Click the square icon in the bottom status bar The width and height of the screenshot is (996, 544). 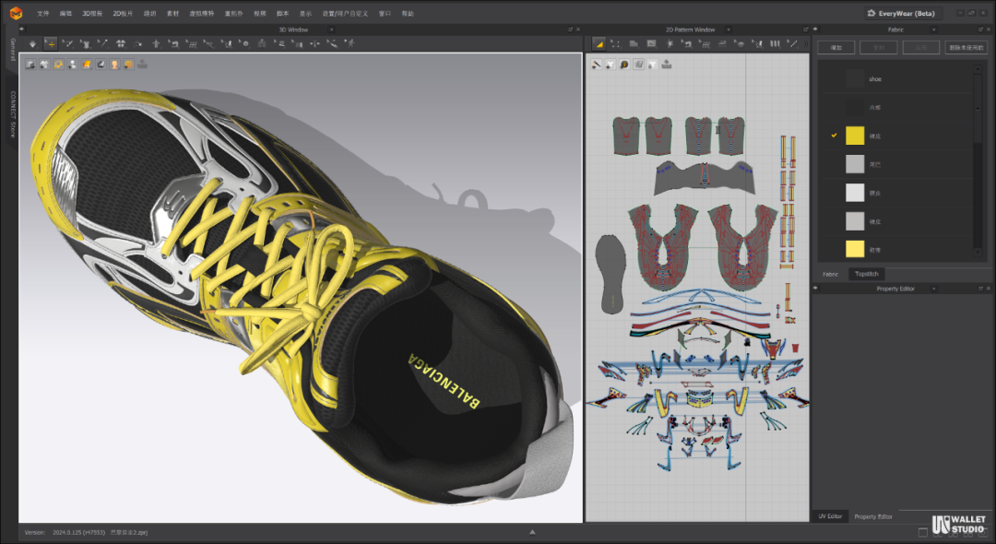coord(922,532)
